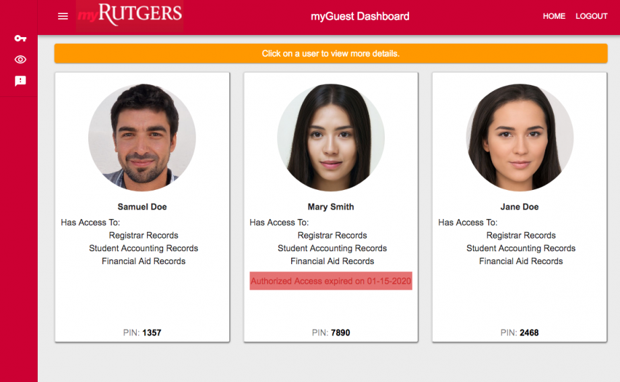The image size is (620, 382).
Task: Open Samuel Doe's name label
Action: pyautogui.click(x=142, y=207)
